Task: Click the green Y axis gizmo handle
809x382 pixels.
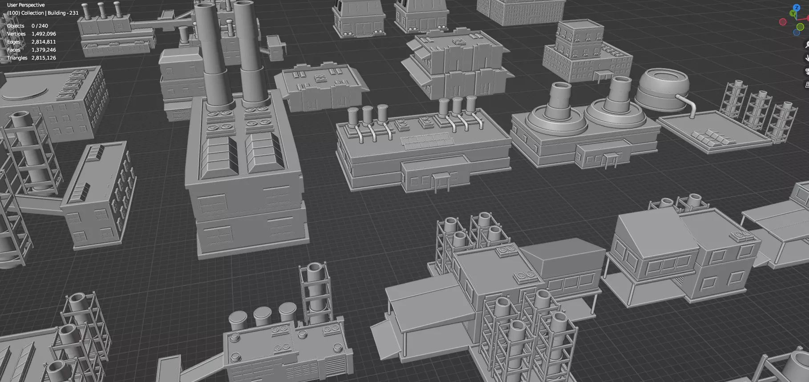Action: pos(793,13)
